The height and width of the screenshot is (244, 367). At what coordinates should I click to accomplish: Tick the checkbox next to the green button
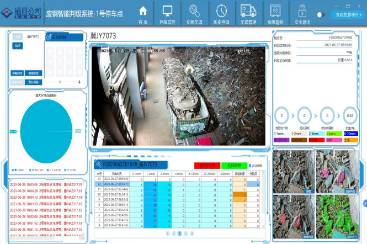click(250, 165)
